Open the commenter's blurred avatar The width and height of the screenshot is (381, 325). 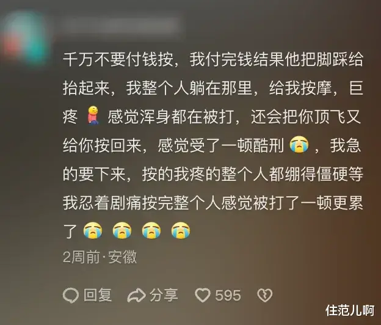coord(26,37)
